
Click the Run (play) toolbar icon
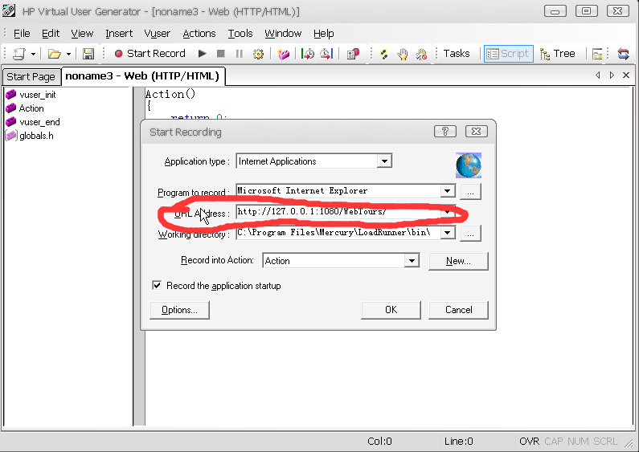(x=202, y=54)
